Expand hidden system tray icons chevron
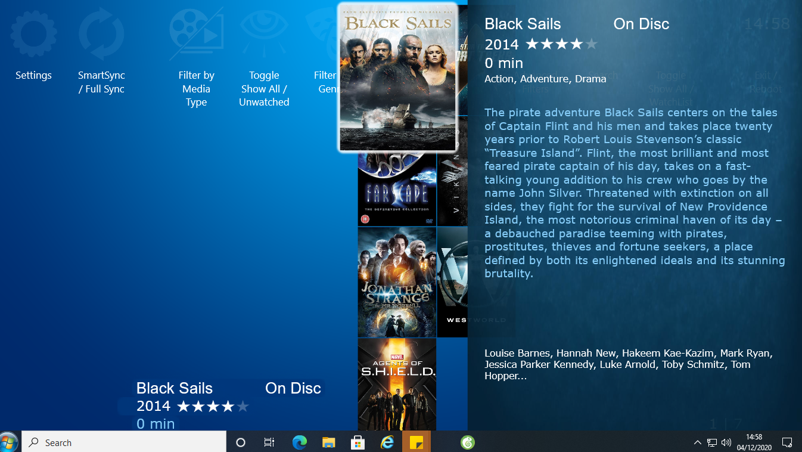 [x=697, y=442]
